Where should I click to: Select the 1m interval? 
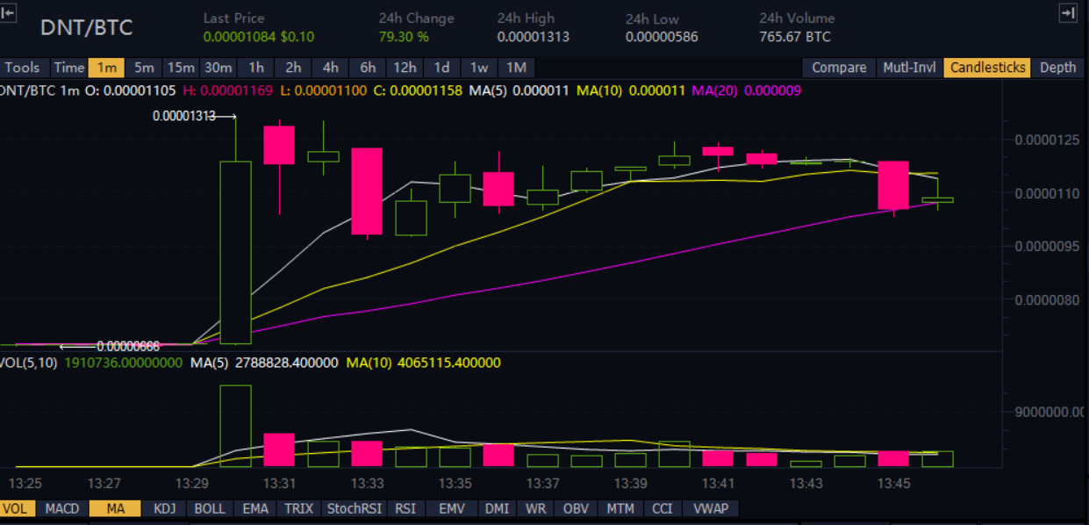coord(107,68)
